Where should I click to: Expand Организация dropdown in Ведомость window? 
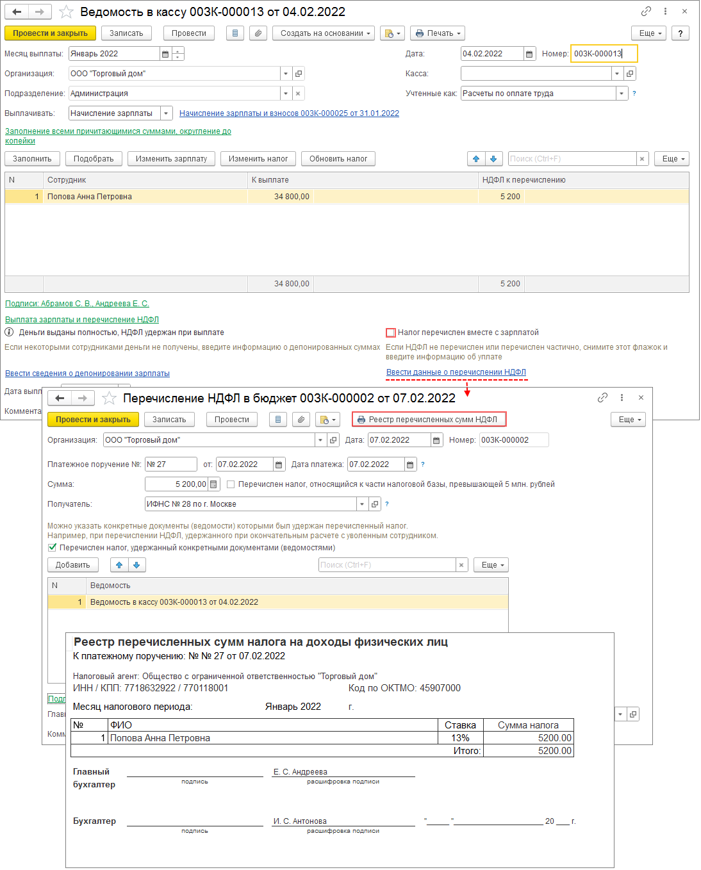pos(286,74)
